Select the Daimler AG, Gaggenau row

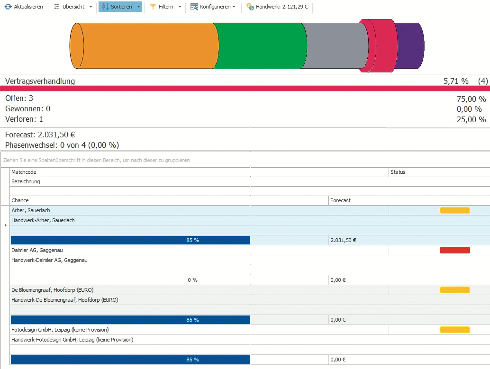pos(37,250)
